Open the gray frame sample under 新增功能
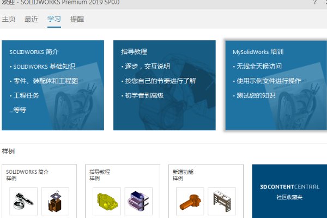 222,201
